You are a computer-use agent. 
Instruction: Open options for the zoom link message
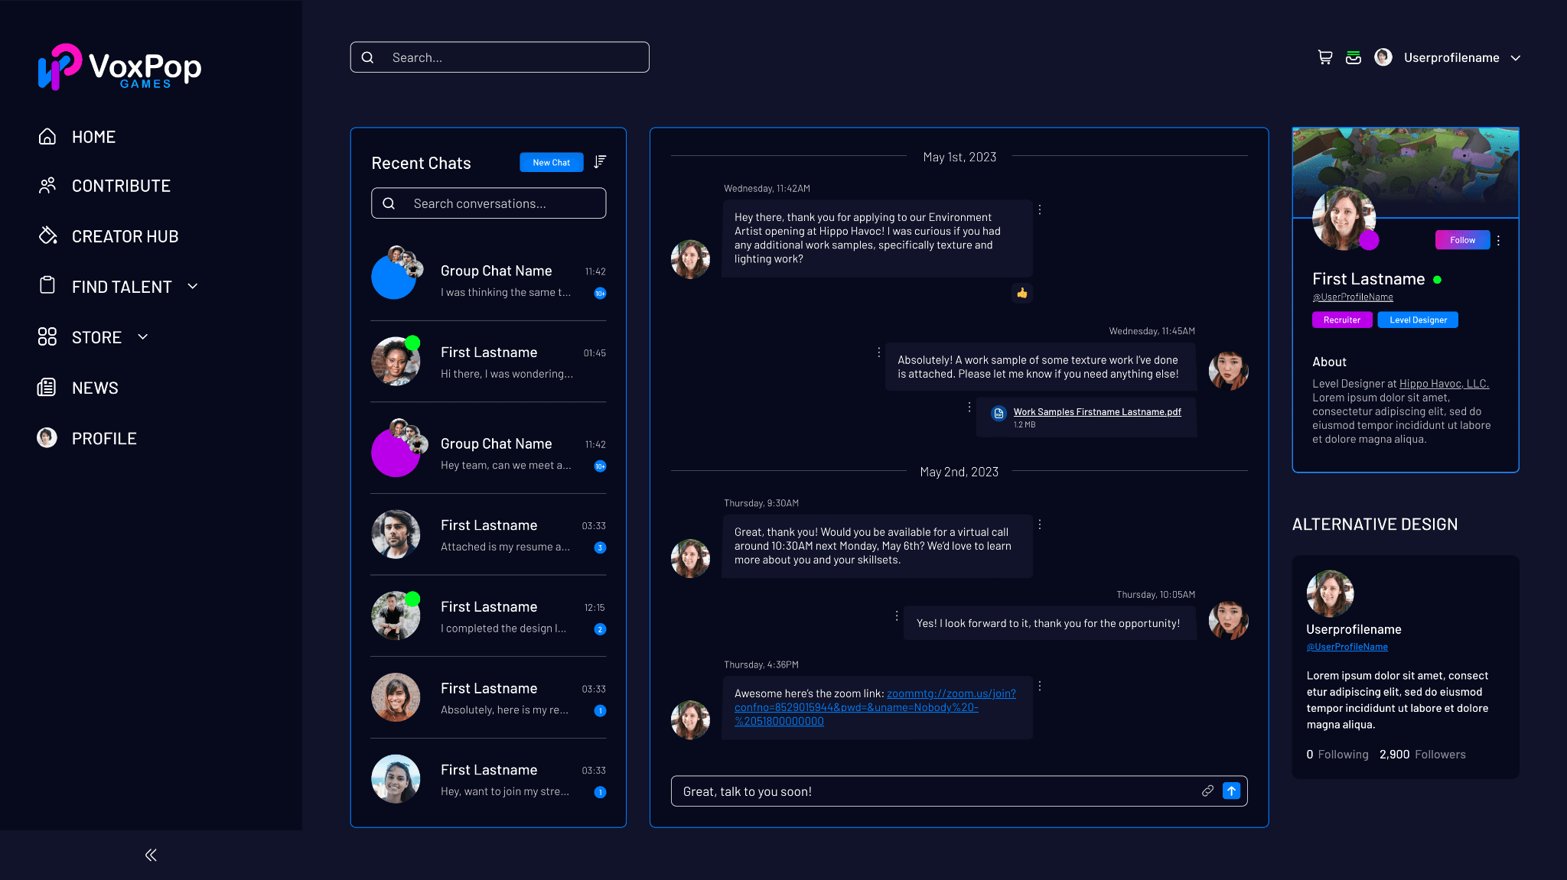(1040, 686)
